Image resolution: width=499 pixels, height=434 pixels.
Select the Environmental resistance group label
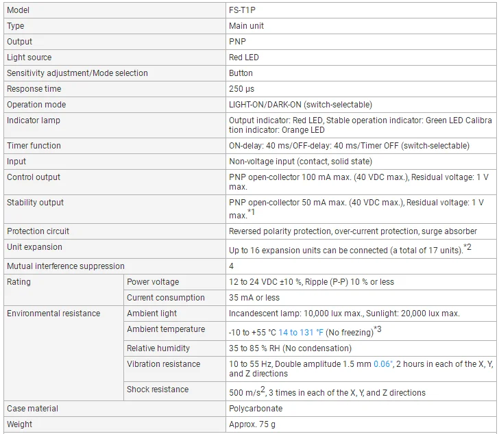click(53, 314)
